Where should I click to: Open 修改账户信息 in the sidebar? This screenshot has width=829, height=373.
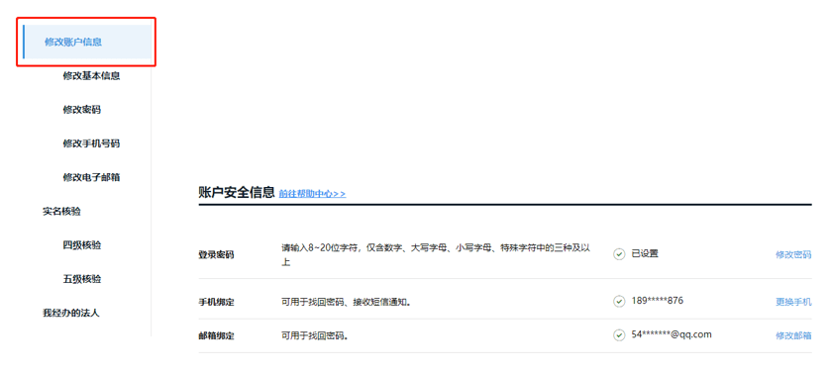(87, 42)
